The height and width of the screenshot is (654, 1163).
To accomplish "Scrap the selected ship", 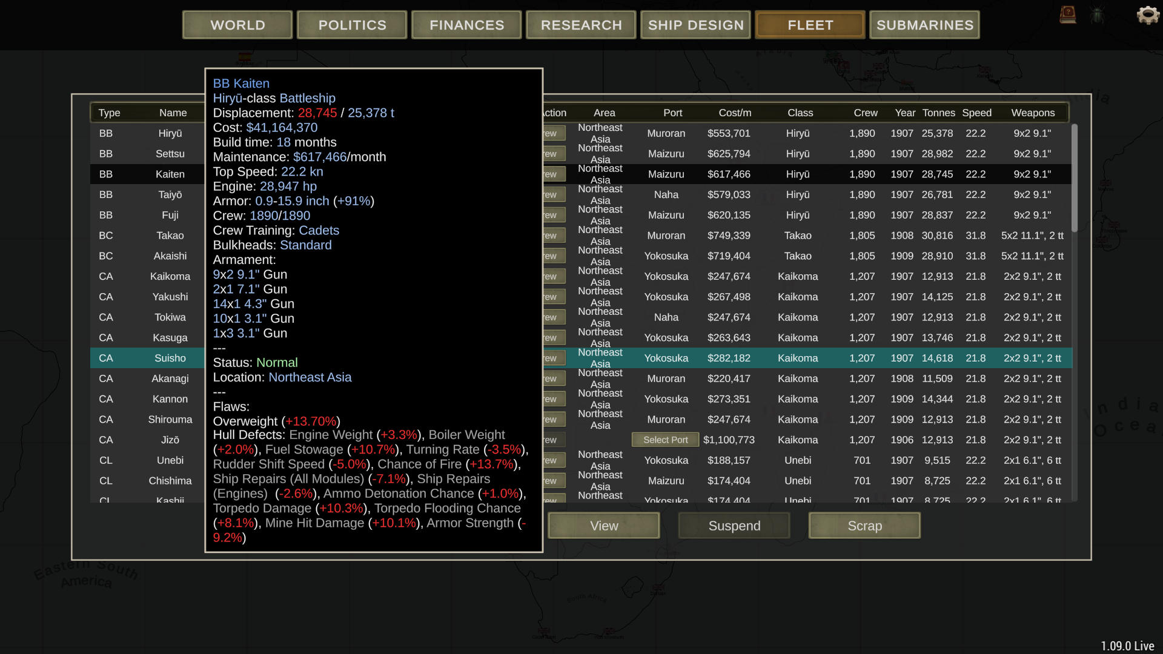I will 864,526.
